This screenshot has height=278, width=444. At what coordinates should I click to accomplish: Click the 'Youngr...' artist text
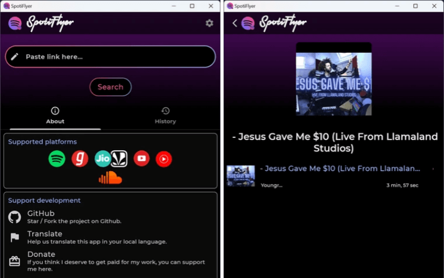[271, 185]
